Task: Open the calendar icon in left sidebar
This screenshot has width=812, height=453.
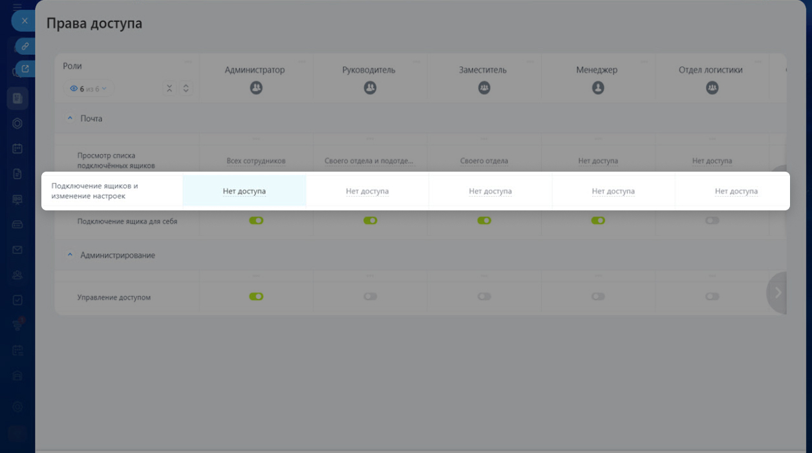Action: point(17,148)
